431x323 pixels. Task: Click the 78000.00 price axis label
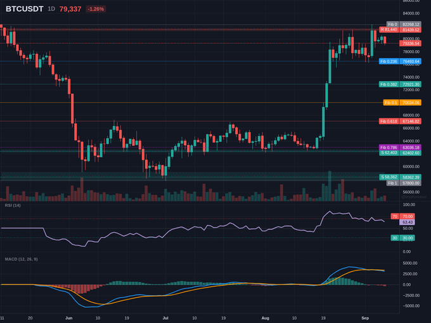pos(411,52)
